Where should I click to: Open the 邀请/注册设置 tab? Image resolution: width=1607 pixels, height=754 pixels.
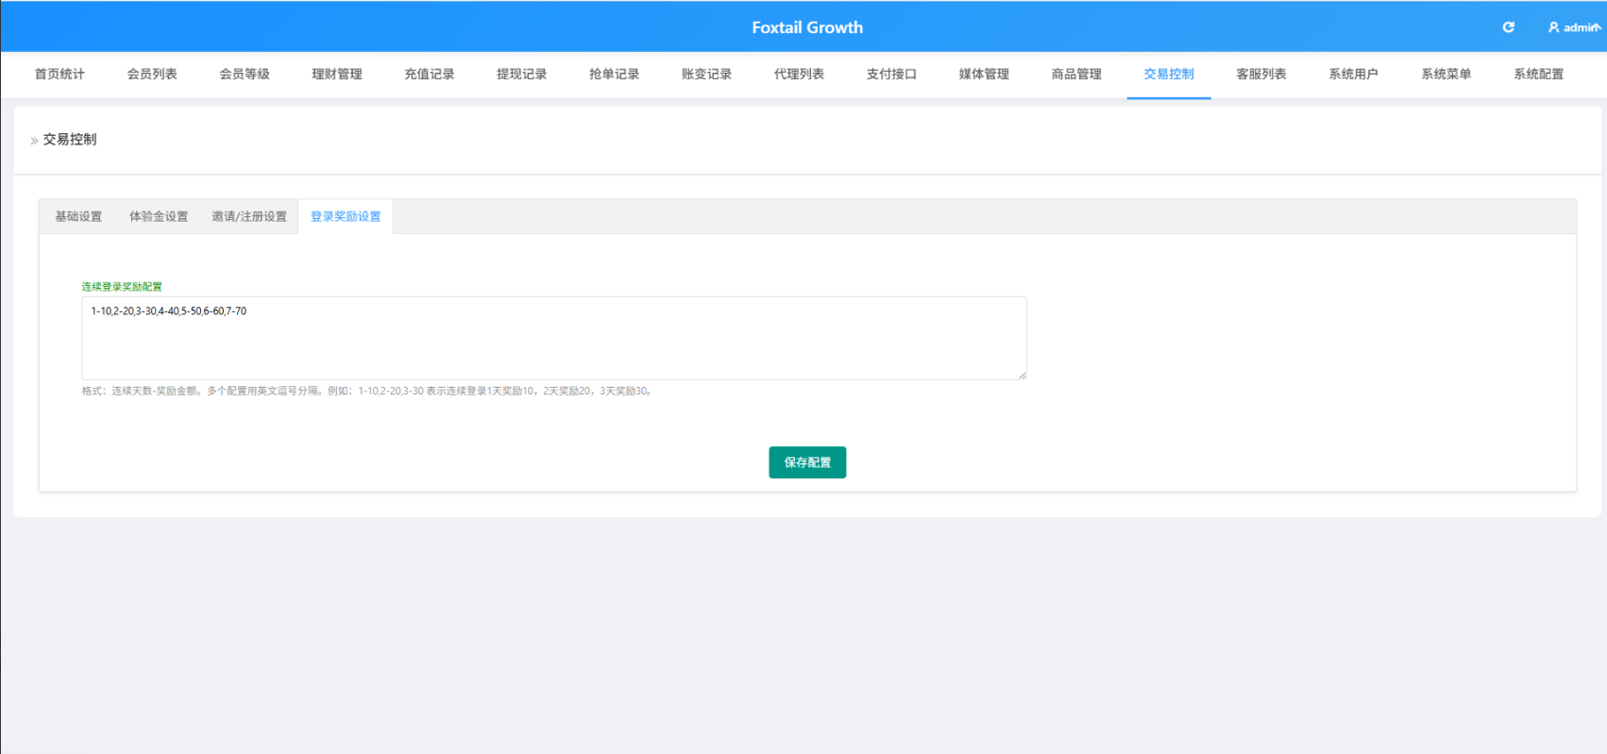click(249, 216)
